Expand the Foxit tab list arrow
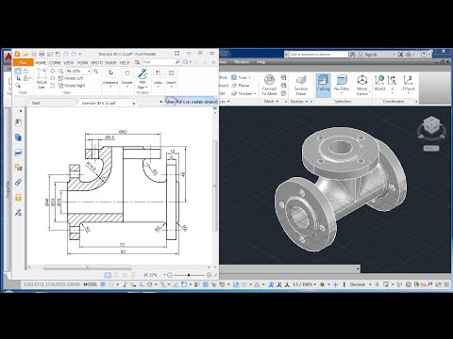Screen dimensions: 453x339 [x=161, y=102]
